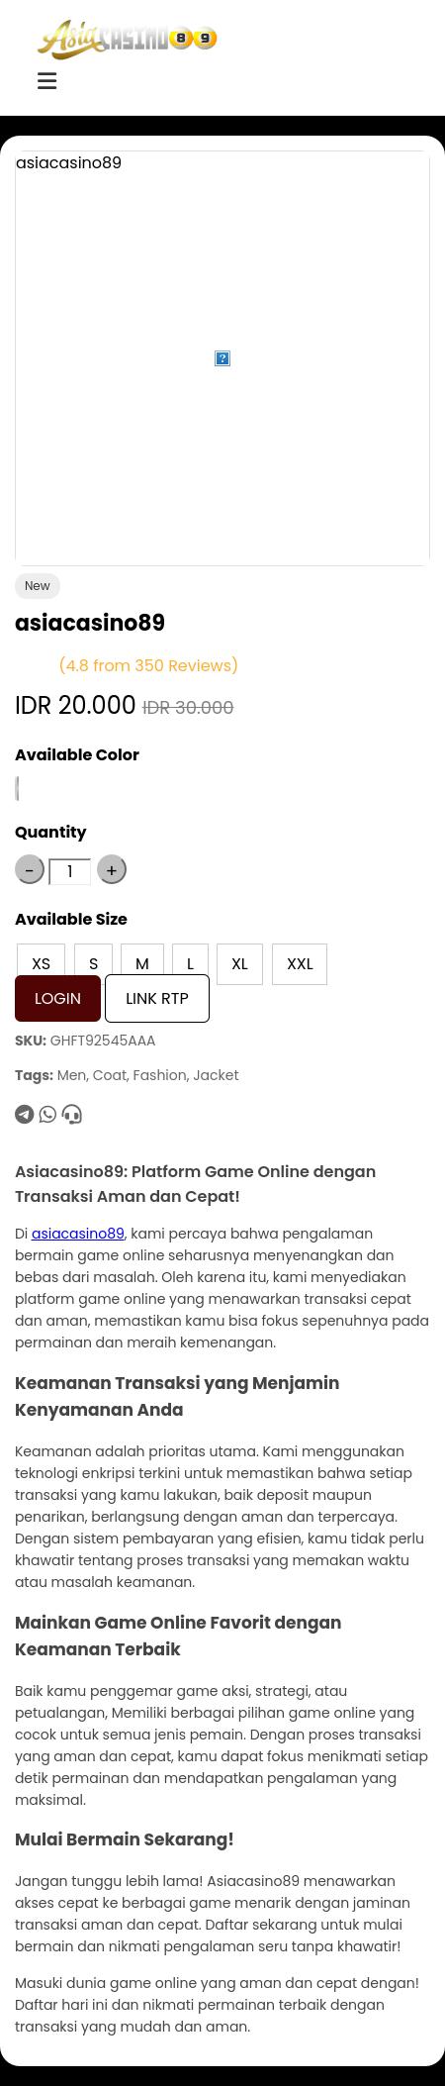
Task: Select size S option
Action: (93, 963)
